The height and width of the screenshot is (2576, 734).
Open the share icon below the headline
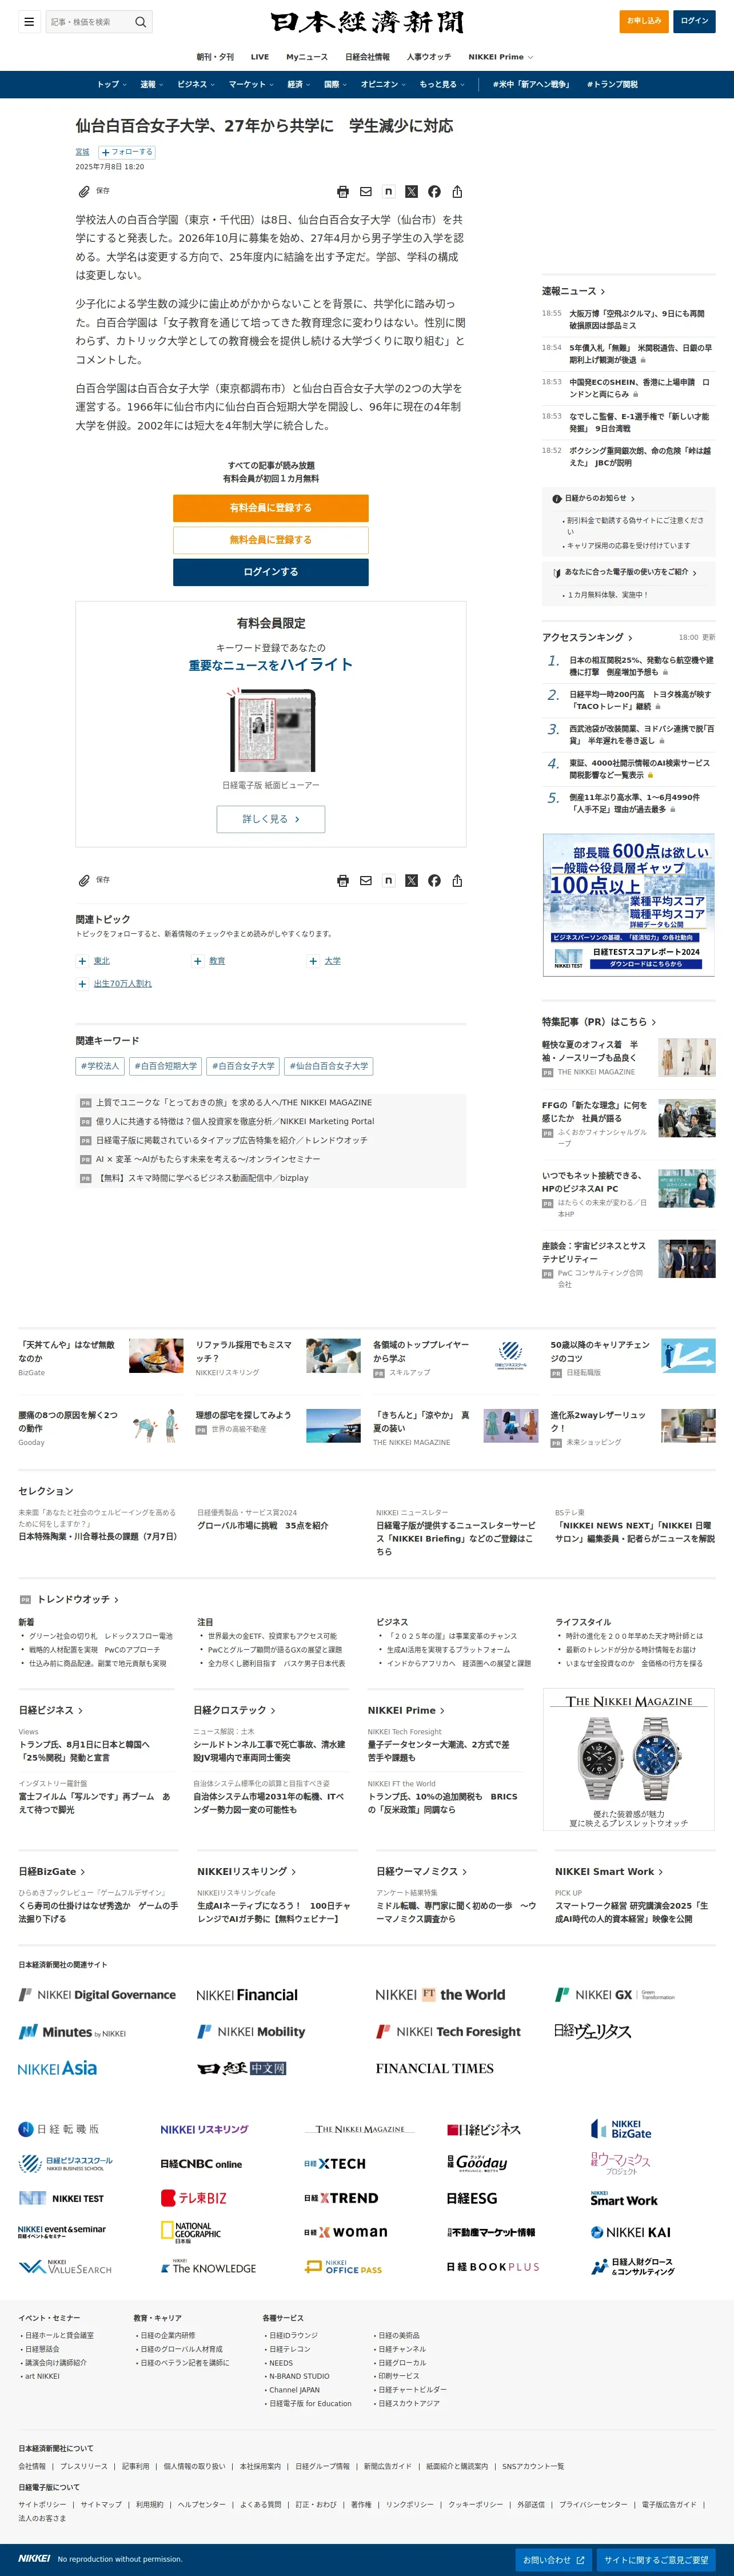[x=457, y=191]
